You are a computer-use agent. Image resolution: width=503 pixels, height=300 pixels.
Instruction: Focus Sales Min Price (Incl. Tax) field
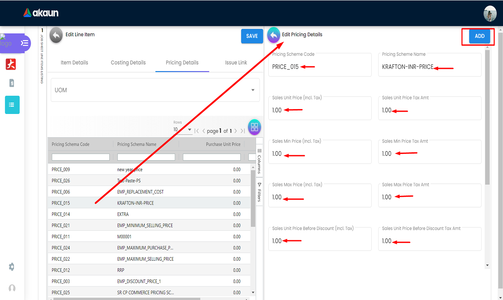click(x=320, y=152)
